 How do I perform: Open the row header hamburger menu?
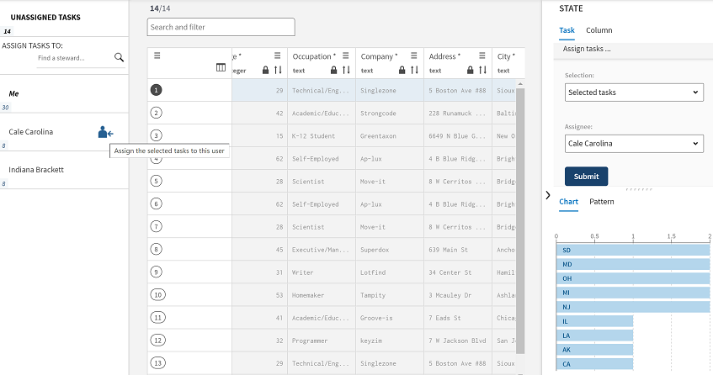click(x=157, y=55)
